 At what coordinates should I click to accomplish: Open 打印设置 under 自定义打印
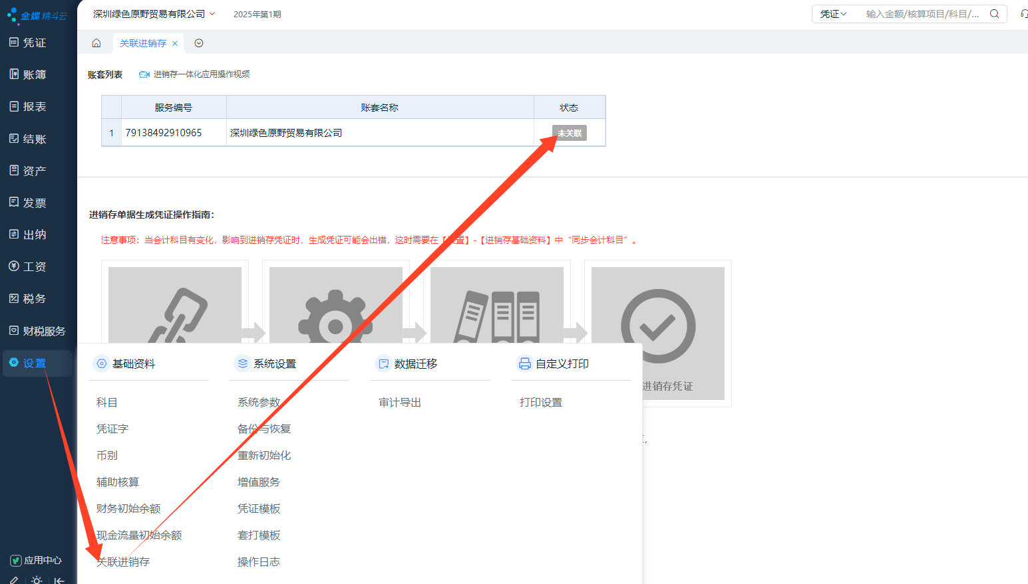click(x=541, y=403)
